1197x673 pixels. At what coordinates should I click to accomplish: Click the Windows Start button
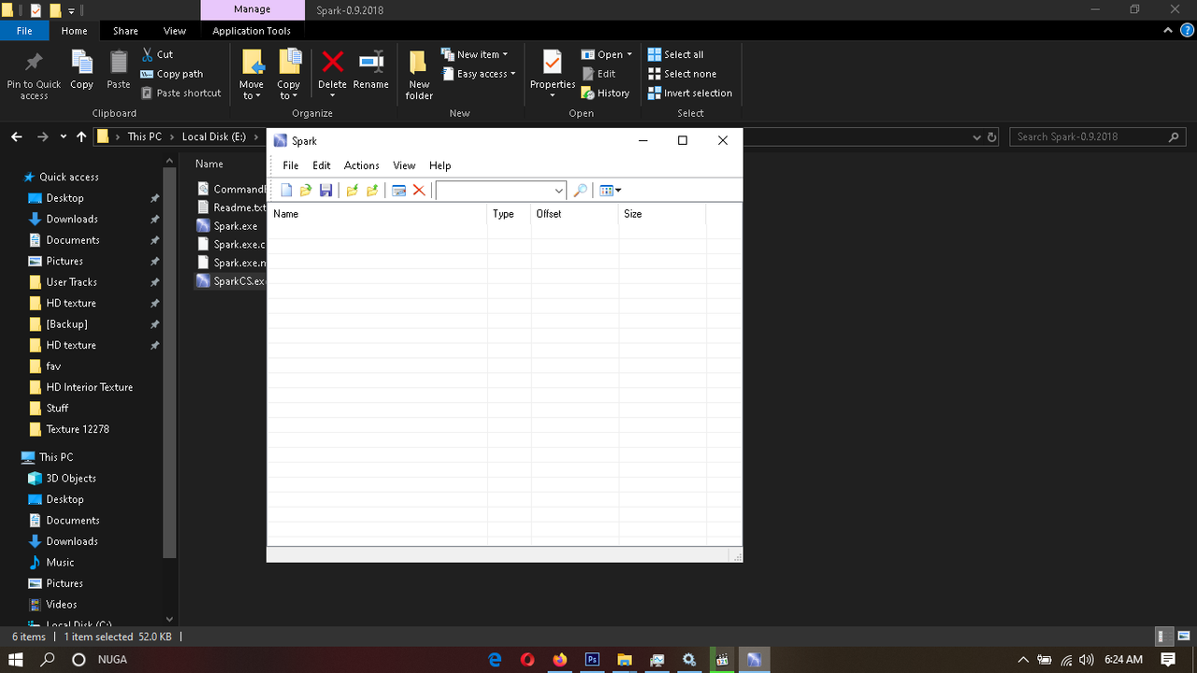[x=17, y=659]
